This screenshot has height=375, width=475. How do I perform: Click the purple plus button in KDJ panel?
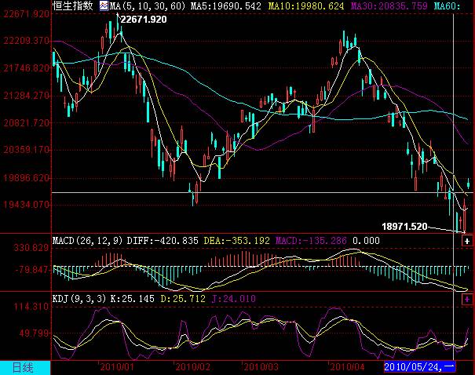467,300
